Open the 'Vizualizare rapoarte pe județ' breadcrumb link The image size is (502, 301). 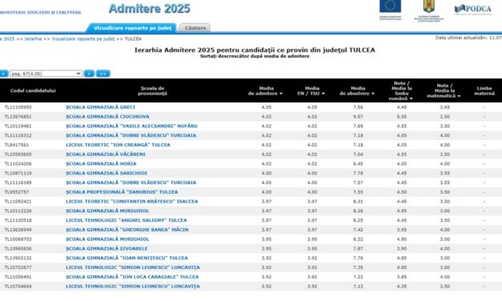pos(83,38)
